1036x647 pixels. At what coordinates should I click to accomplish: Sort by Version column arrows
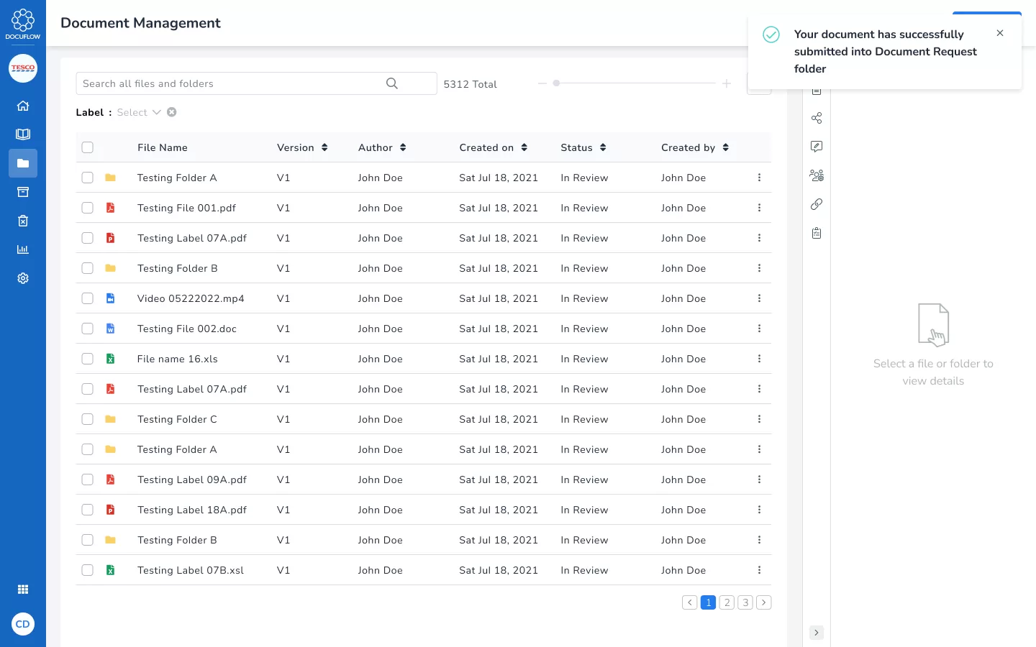tap(324, 147)
